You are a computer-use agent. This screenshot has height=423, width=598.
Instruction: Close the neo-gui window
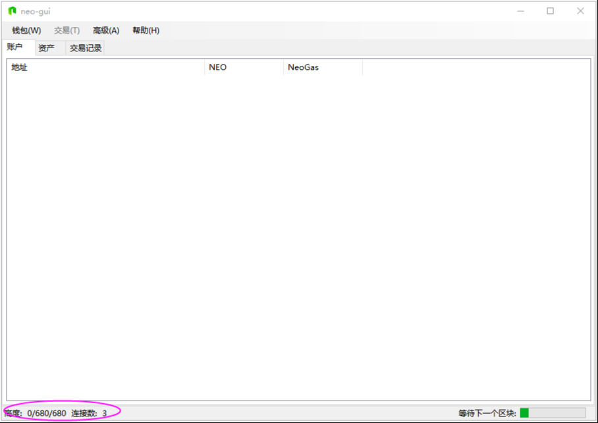pyautogui.click(x=580, y=11)
